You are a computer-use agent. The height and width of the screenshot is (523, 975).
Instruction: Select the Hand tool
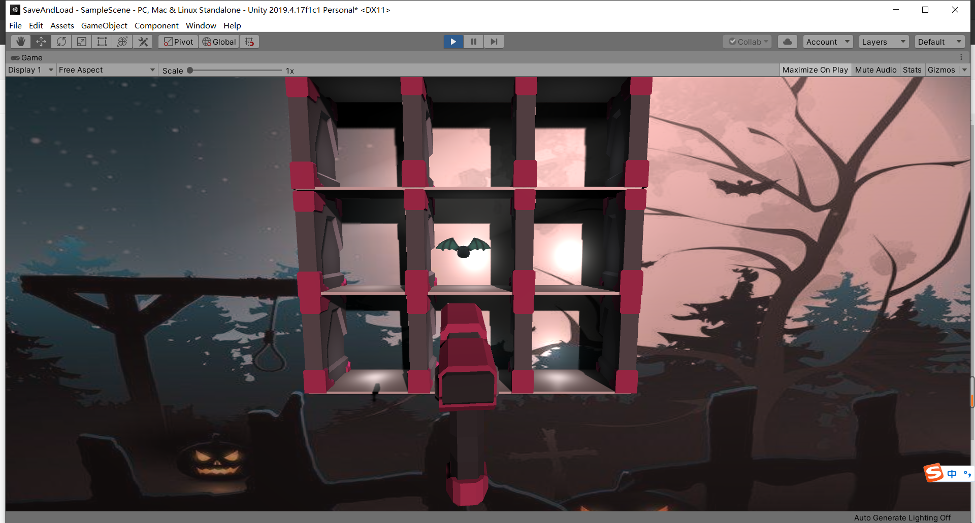click(20, 42)
